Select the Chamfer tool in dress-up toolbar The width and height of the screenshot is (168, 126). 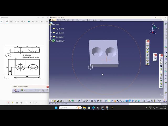click(x=148, y=49)
